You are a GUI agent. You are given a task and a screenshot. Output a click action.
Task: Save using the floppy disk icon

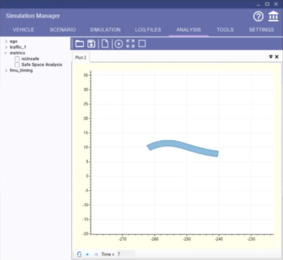point(91,44)
